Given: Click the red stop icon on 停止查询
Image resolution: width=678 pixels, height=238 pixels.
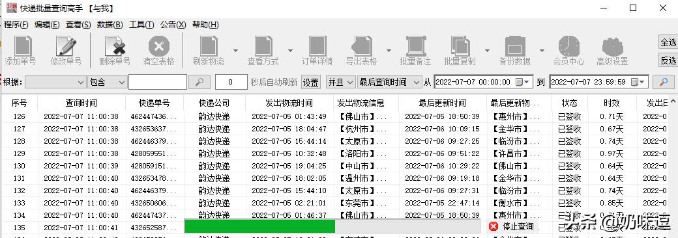Looking at the screenshot, I should 494,226.
